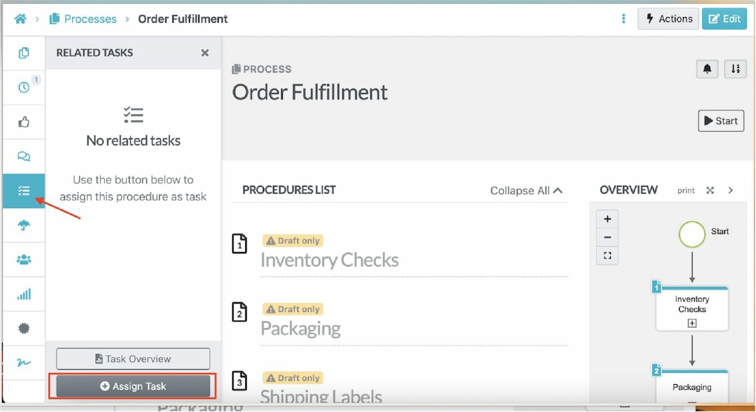This screenshot has height=412, width=756.
Task: Click the sort order numbering button
Action: 735,69
